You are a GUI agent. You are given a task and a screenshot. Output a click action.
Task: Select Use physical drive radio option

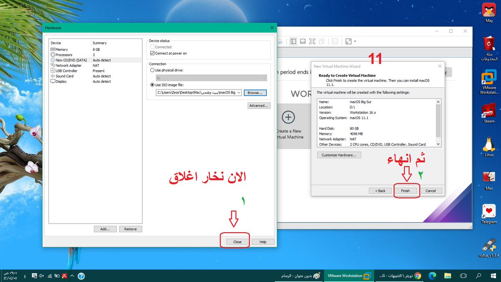(152, 70)
